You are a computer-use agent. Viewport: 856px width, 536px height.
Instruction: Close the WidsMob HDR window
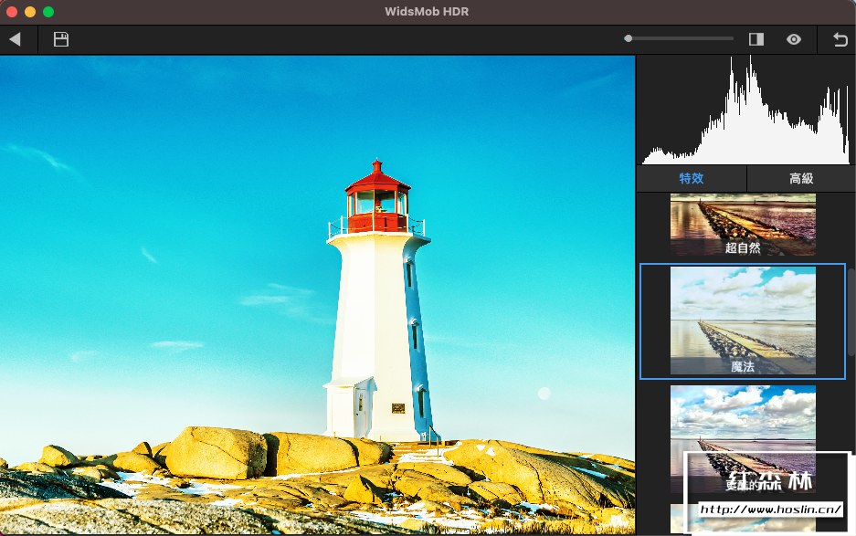(12, 12)
